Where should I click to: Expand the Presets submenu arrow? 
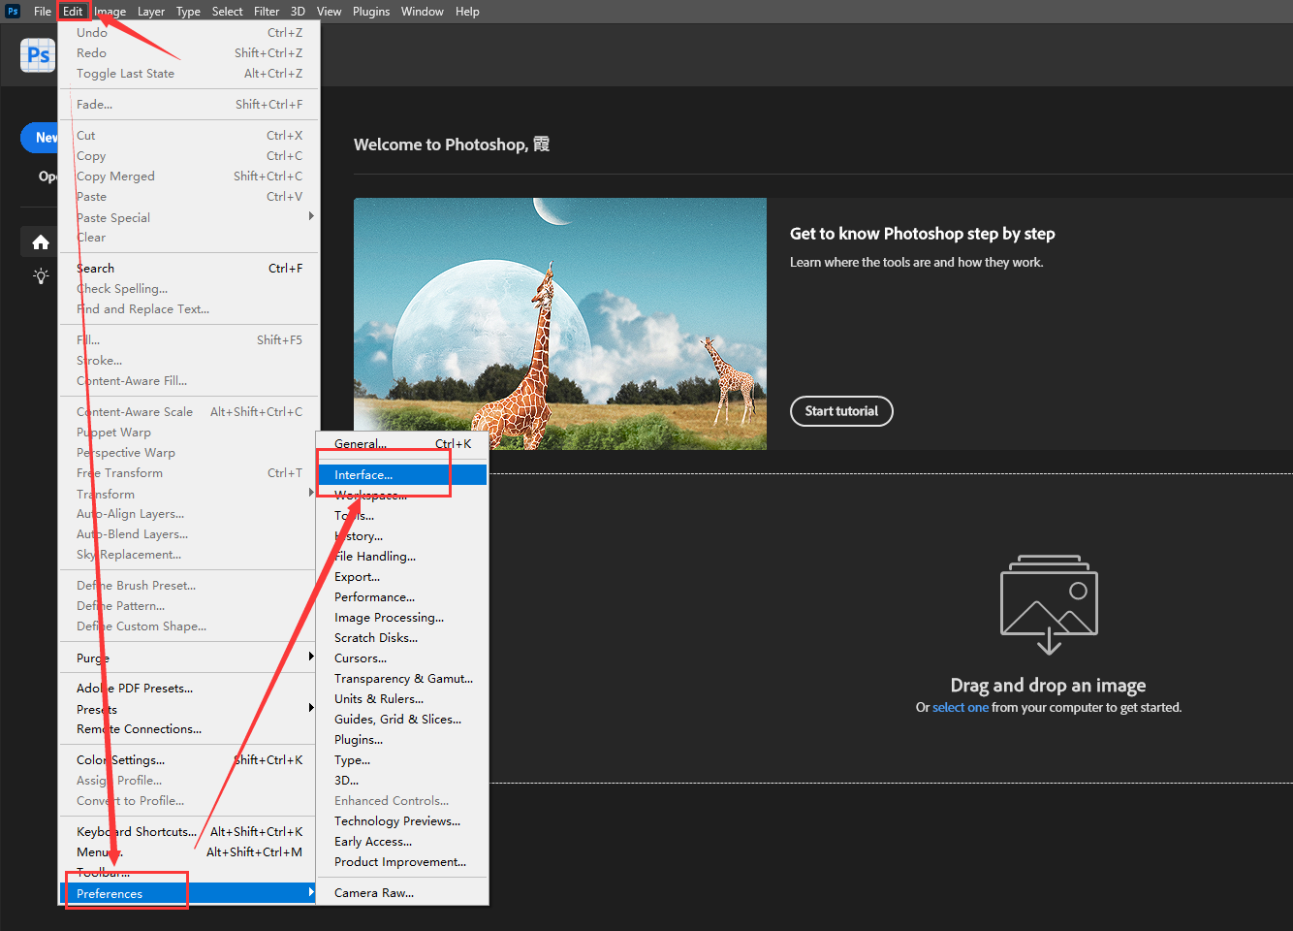click(311, 708)
